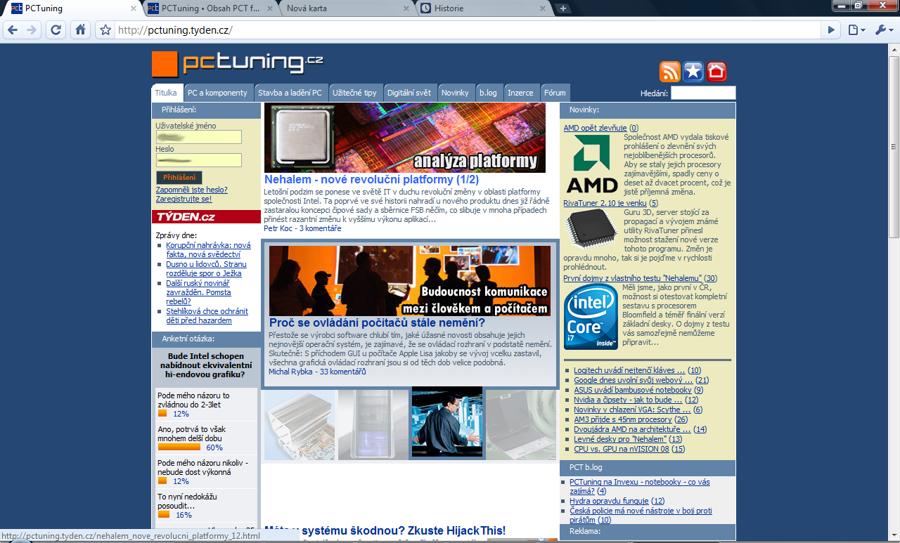The width and height of the screenshot is (900, 543).
Task: Open CPU vs. GPU na nVISION 08 link
Action: coord(622,449)
